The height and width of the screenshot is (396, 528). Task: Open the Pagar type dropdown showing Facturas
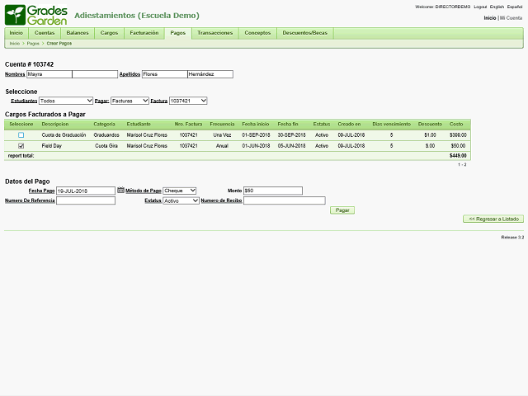point(130,101)
